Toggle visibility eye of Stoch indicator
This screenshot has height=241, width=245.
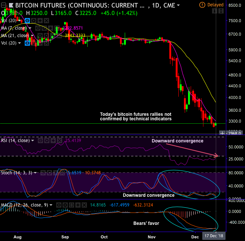(43, 173)
